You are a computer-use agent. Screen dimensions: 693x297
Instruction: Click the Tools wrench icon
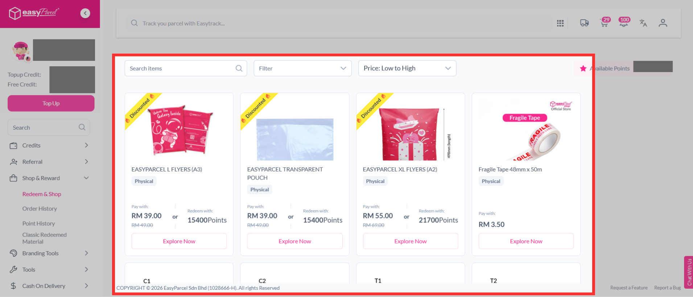[x=13, y=269]
